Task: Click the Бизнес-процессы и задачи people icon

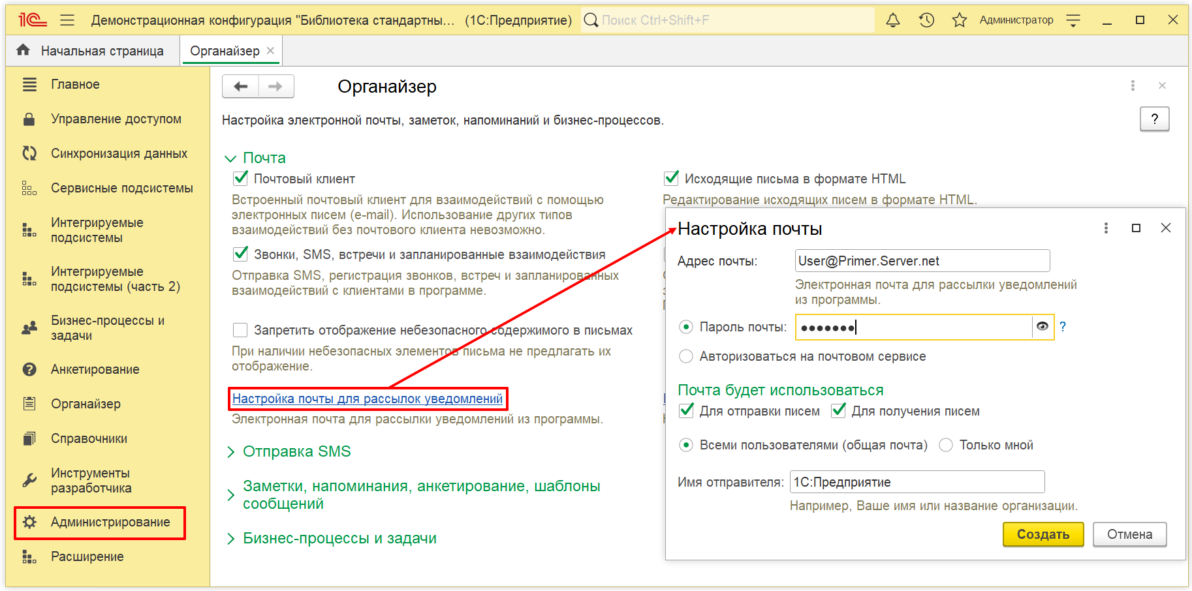Action: tap(29, 328)
